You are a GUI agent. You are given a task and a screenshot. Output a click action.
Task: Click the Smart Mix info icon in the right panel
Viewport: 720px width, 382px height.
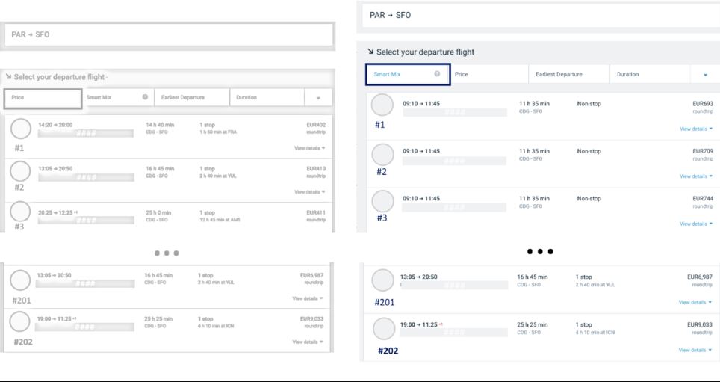pos(437,73)
